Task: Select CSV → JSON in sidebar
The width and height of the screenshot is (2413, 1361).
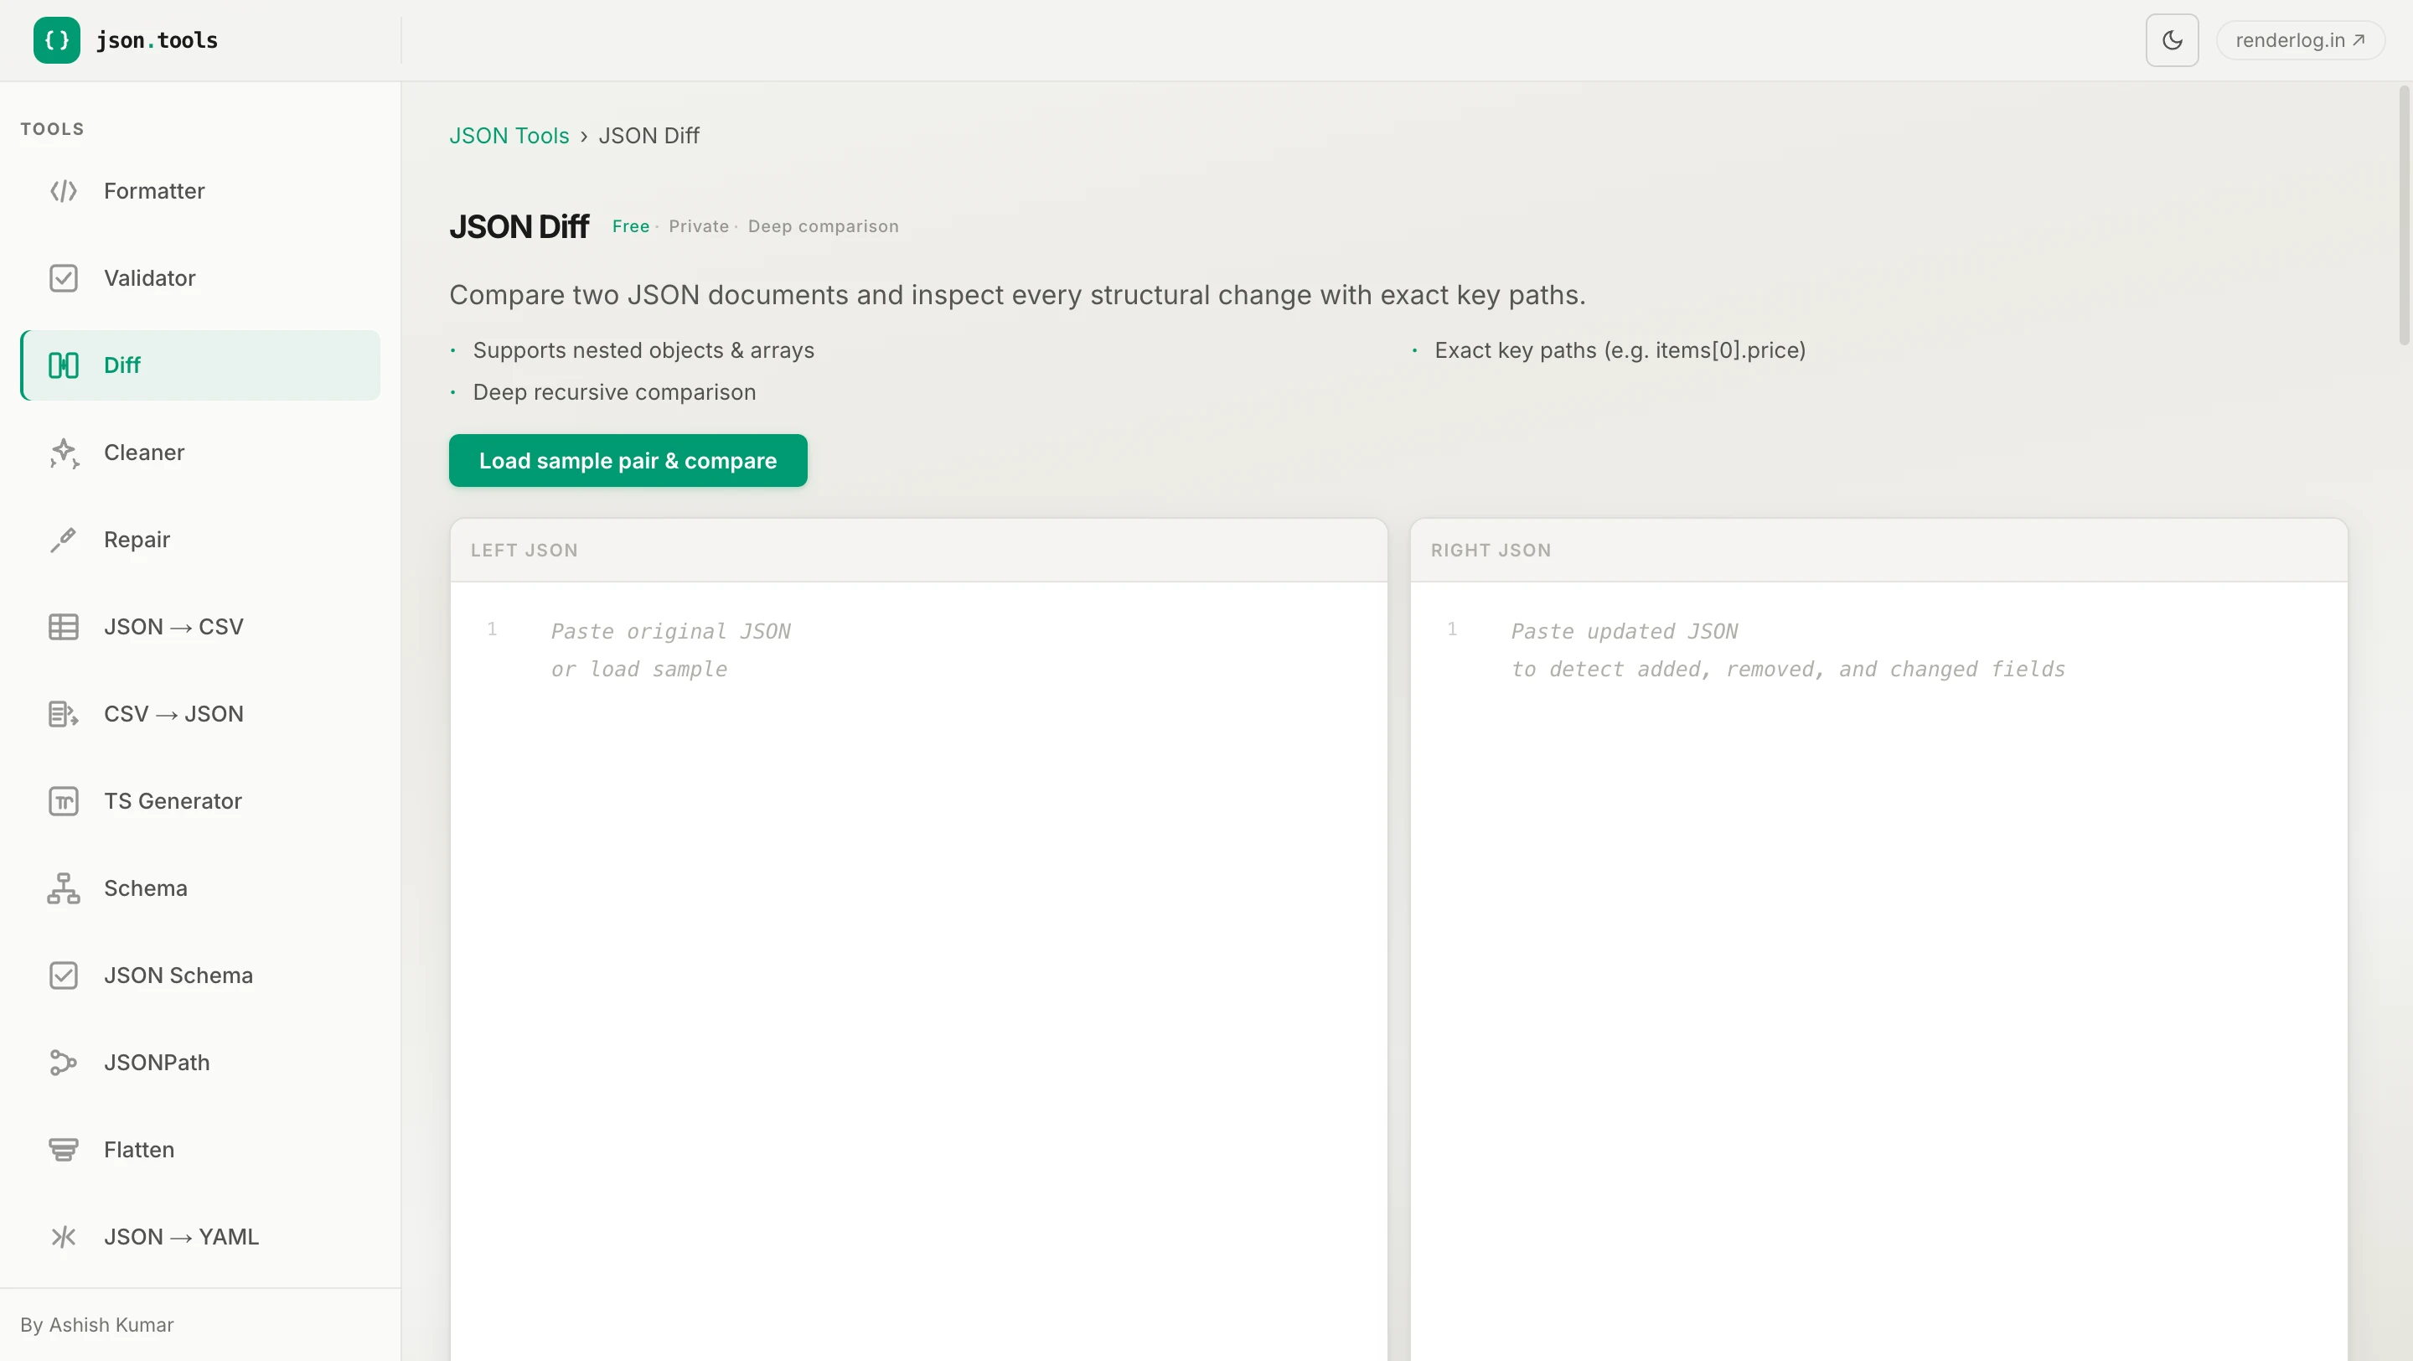Action: click(173, 714)
